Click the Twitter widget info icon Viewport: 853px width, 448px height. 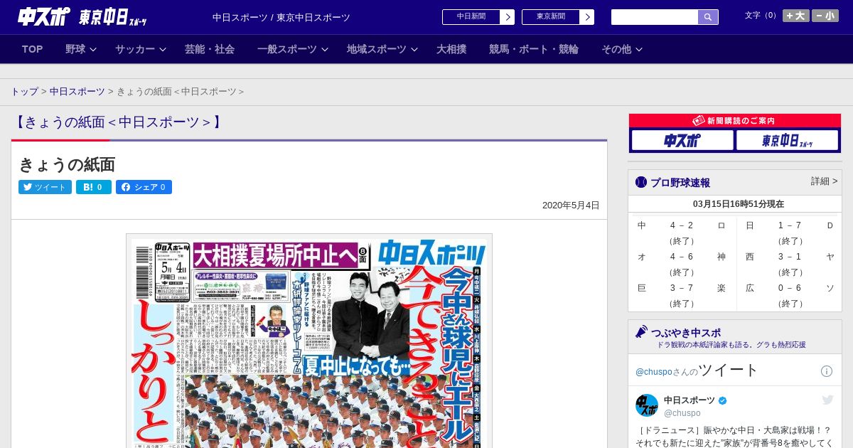click(x=827, y=371)
